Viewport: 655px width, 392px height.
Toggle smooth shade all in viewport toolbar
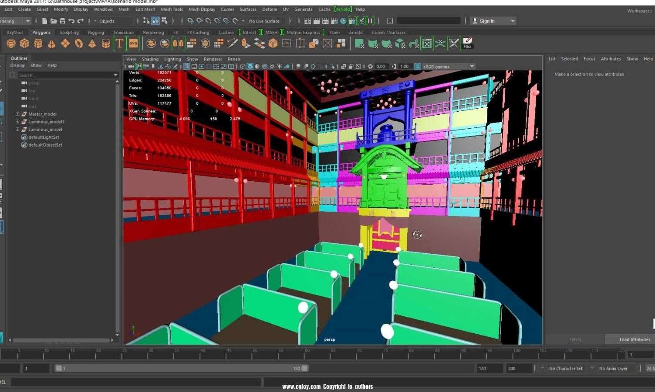tap(250, 66)
